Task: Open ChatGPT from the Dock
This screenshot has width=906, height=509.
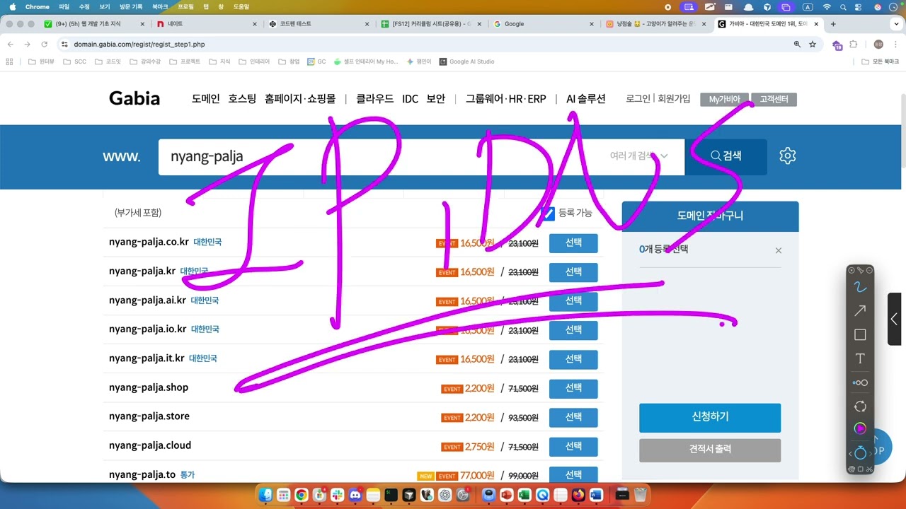Action: click(445, 495)
